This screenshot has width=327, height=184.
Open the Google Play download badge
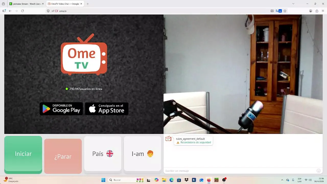click(x=61, y=109)
